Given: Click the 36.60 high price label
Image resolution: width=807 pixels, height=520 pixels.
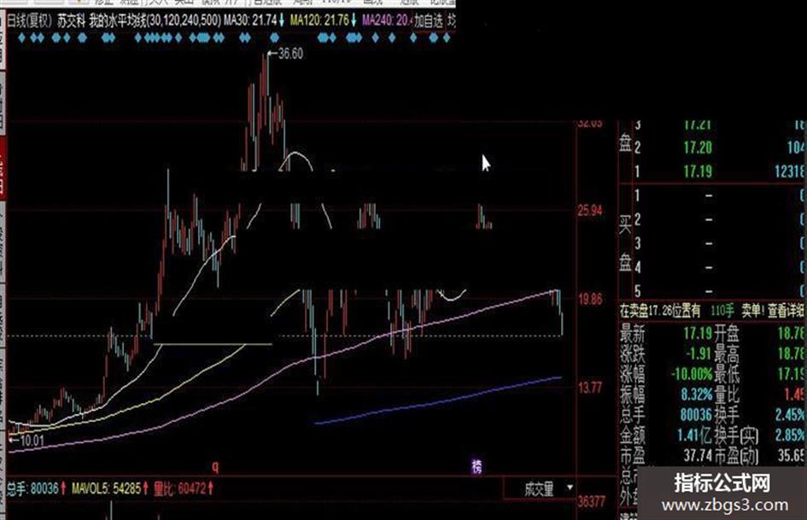Looking at the screenshot, I should 290,54.
